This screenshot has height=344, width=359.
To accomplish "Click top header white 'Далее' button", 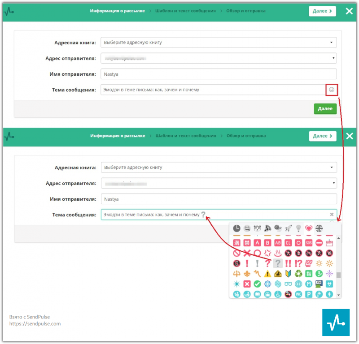I will (322, 11).
